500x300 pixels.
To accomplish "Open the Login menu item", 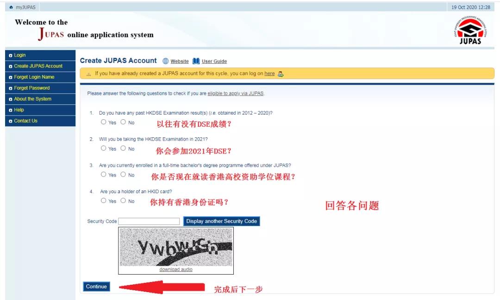I will (40, 55).
